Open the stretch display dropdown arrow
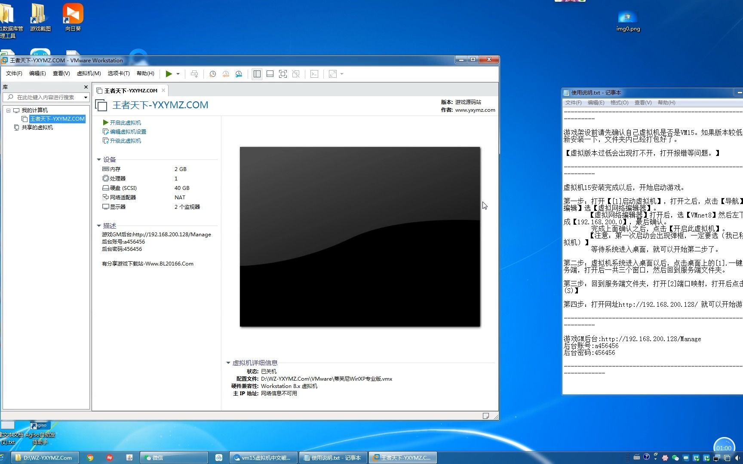 pyautogui.click(x=342, y=74)
